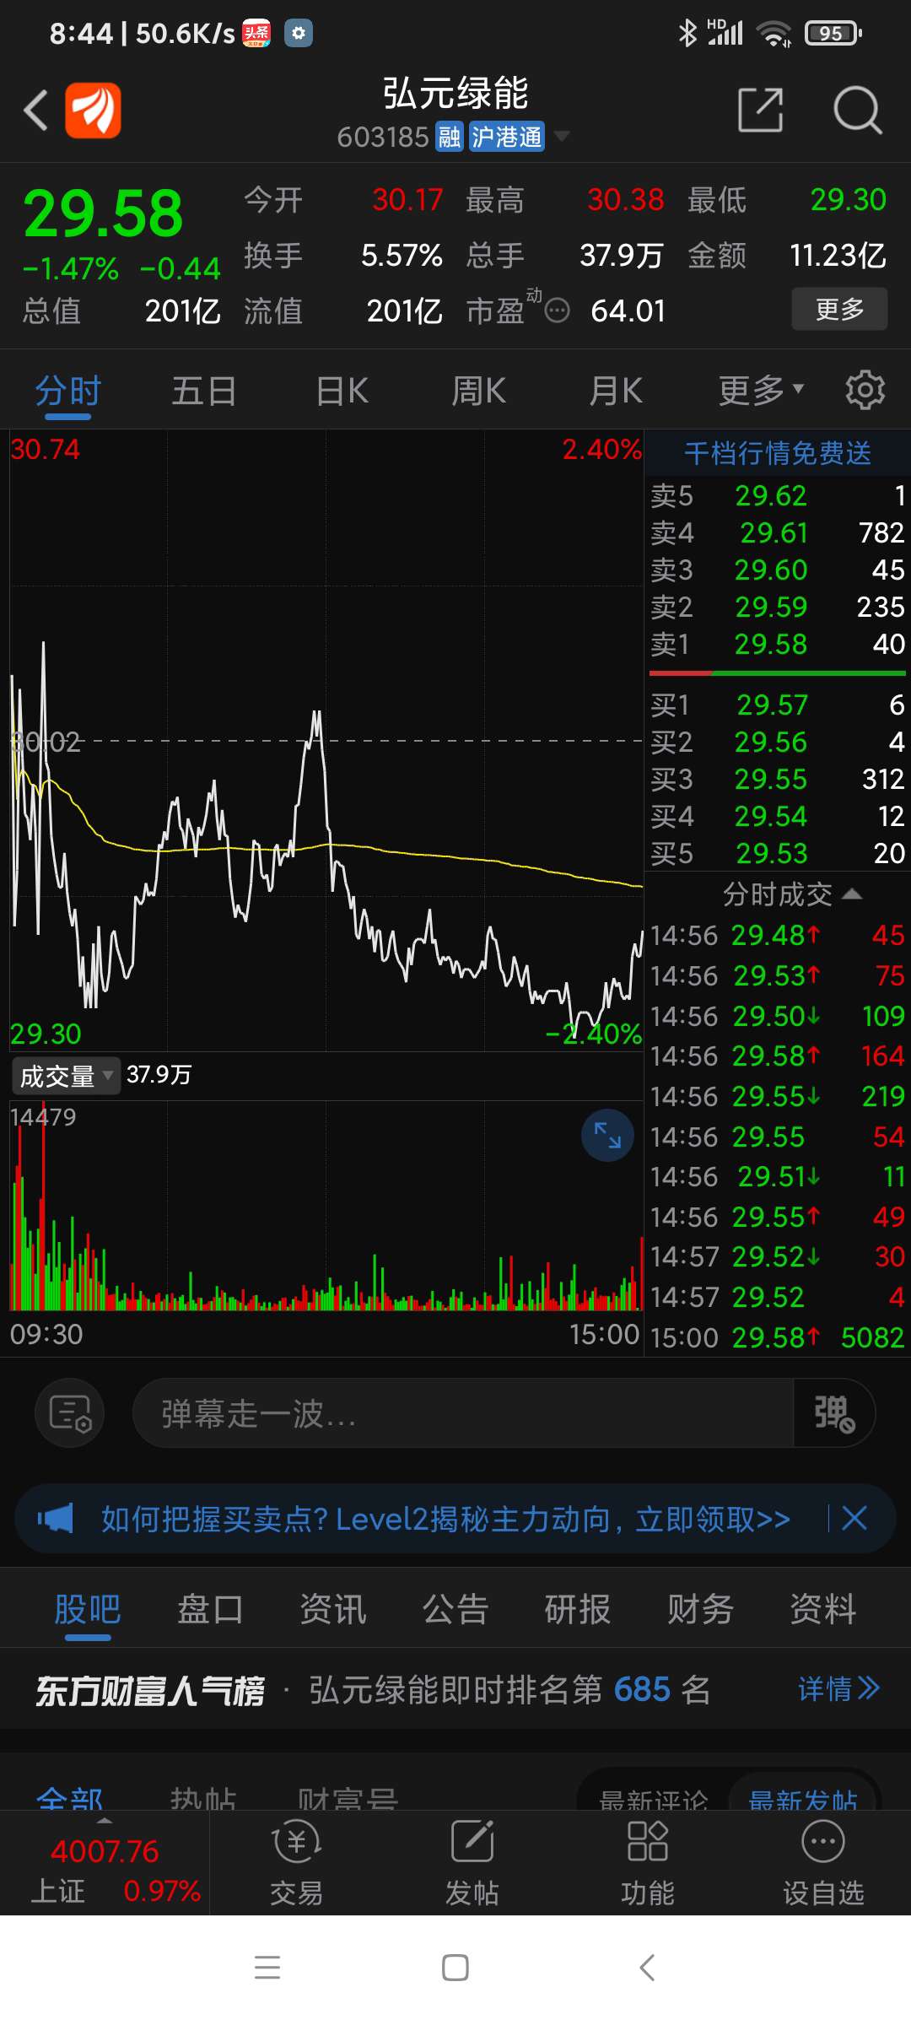Collapse the 分时成交 section arrow

coord(852,894)
